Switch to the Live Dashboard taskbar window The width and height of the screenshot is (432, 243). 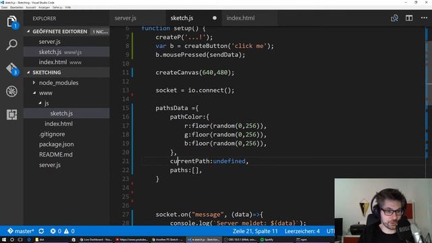[95, 240]
